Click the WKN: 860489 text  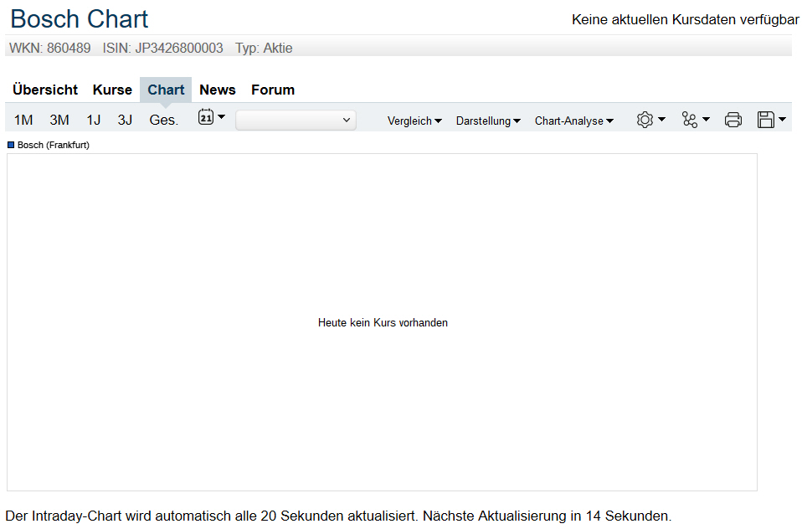[x=50, y=48]
